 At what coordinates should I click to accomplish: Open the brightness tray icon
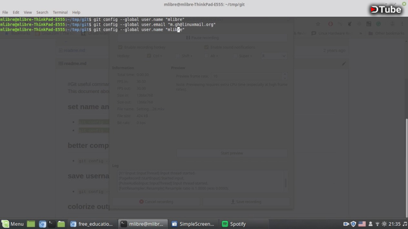(384, 224)
